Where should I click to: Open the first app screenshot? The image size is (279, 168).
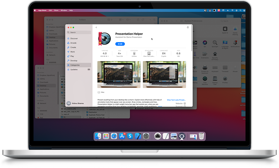pos(119,75)
